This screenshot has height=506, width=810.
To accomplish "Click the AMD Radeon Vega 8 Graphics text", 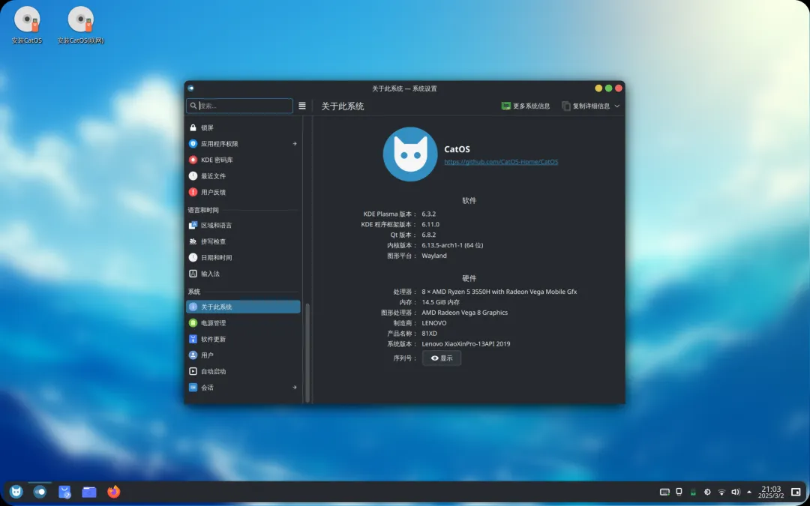I will click(464, 313).
